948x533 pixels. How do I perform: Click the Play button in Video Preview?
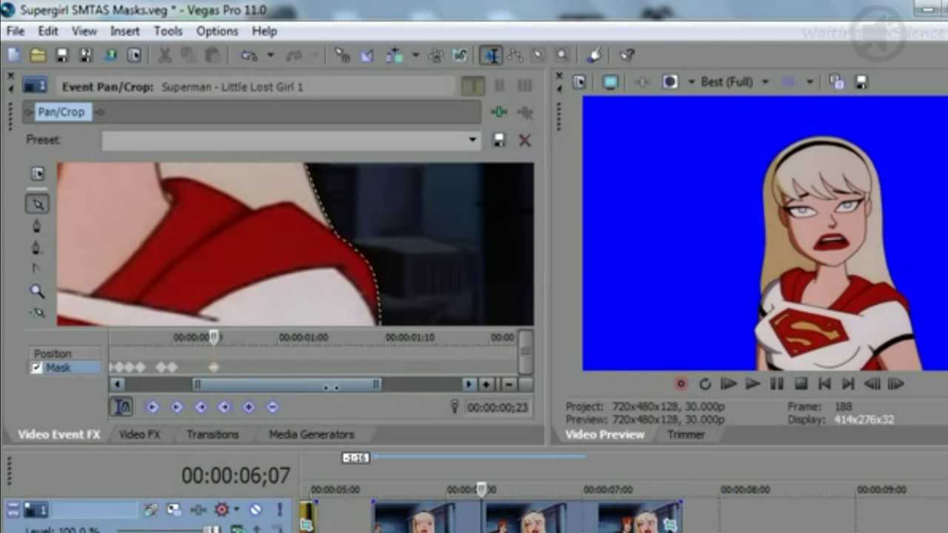click(x=752, y=384)
